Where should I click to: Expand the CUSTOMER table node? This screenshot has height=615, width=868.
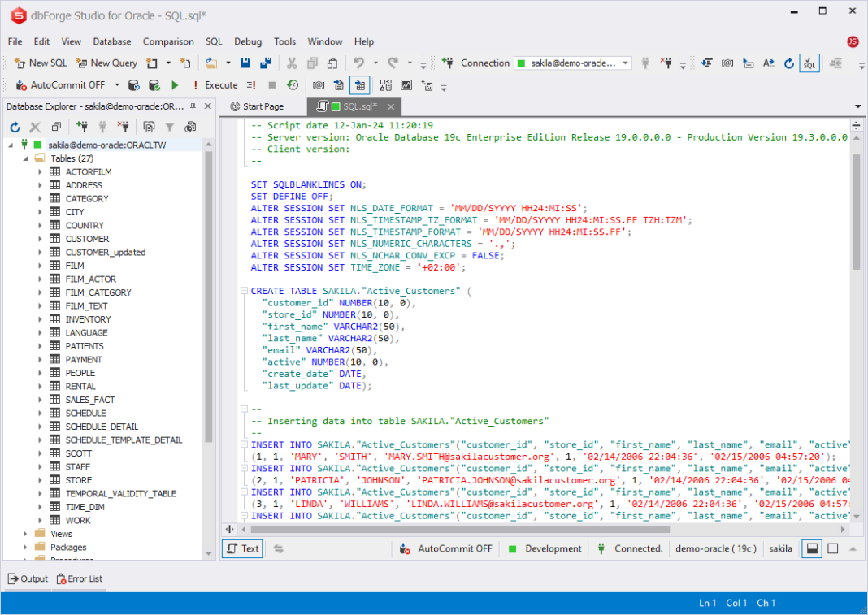point(40,238)
